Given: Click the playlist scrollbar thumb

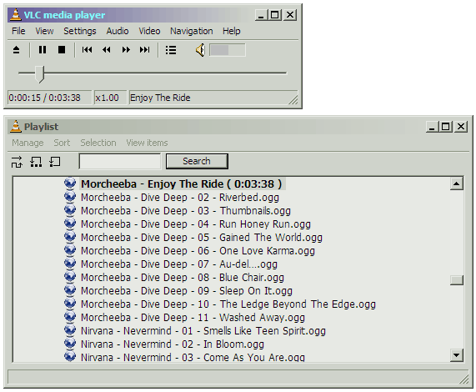Looking at the screenshot, I should coord(457,280).
